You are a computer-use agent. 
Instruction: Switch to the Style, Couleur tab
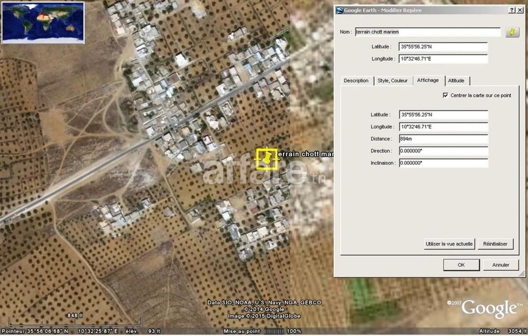[393, 80]
